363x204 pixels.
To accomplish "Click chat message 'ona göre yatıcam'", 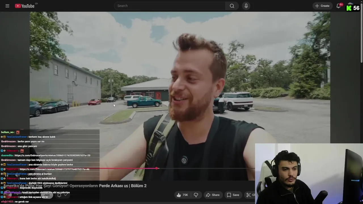I will [27, 146].
